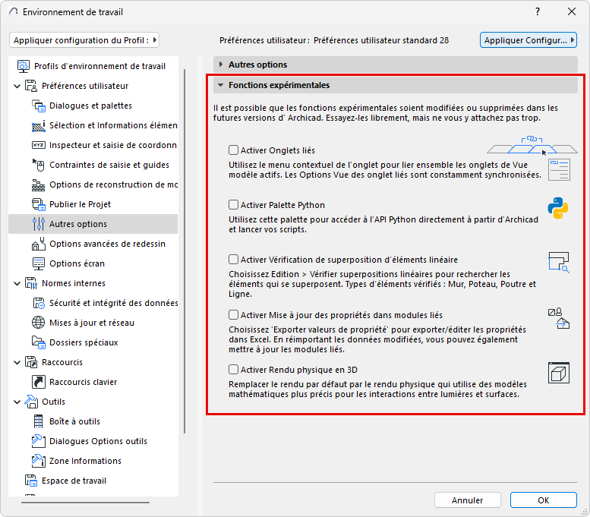Collapse the Raccourcis tree branch

[x=17, y=363]
